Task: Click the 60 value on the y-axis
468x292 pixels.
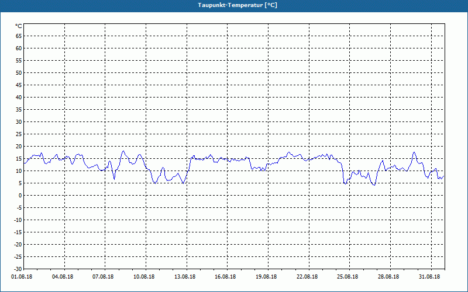Action: [x=19, y=48]
